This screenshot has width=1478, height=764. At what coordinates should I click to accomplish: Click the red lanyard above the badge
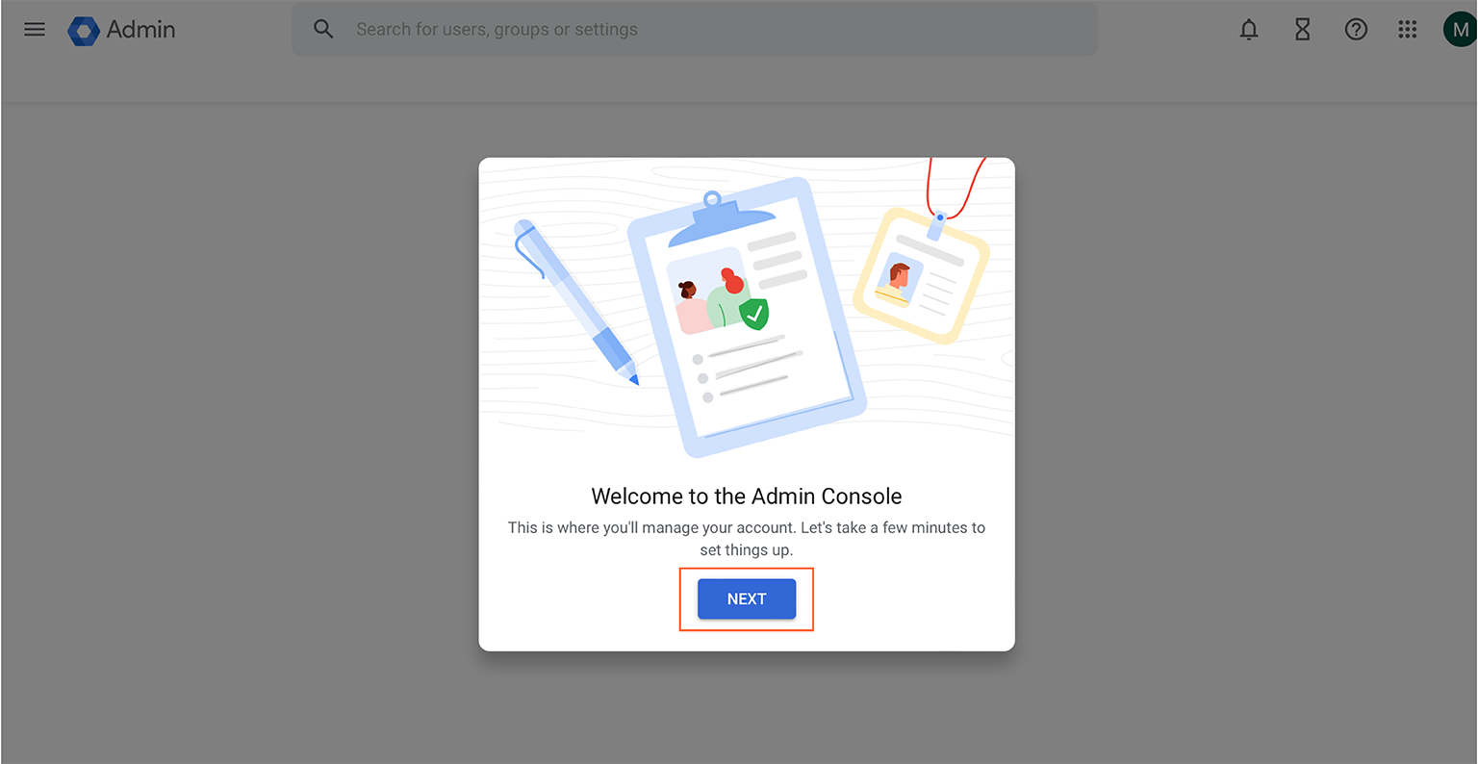(956, 187)
